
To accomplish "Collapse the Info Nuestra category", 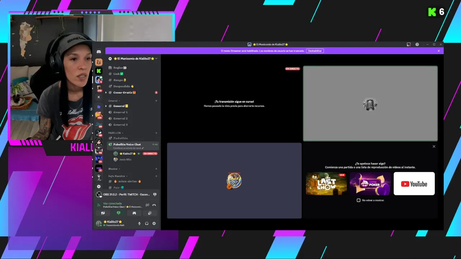I will (117, 176).
